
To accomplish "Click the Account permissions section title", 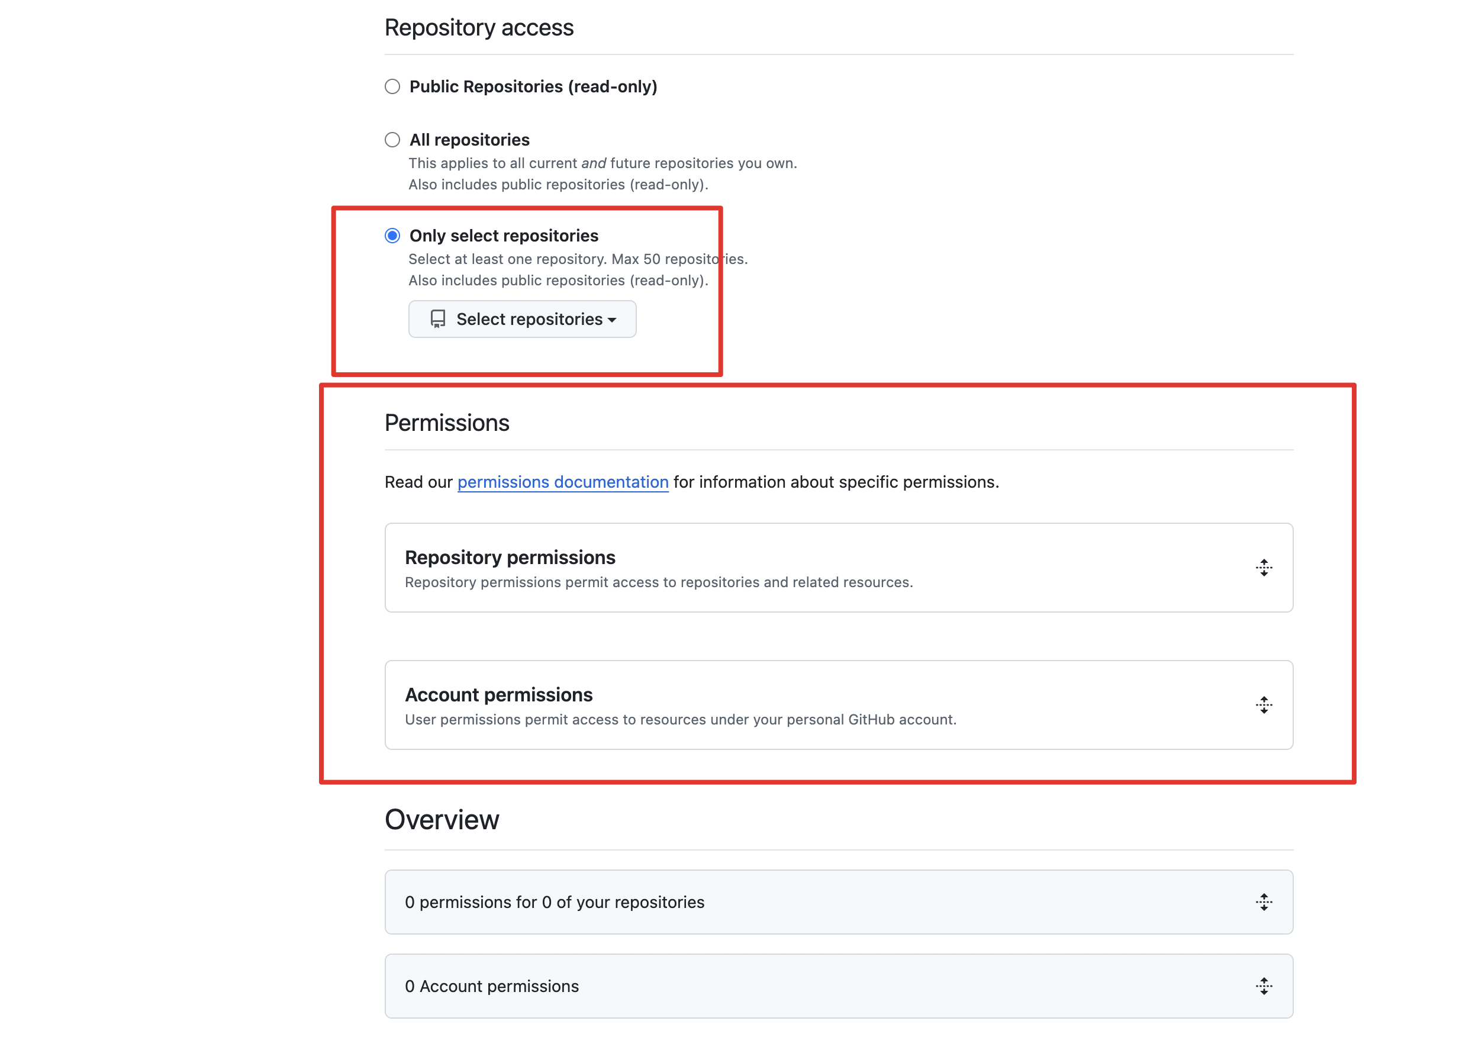I will click(498, 695).
